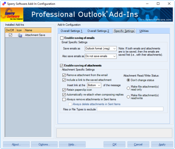Switch to Overall Settings 2 tab
Viewport: 175px width, 149px height.
coord(98,31)
